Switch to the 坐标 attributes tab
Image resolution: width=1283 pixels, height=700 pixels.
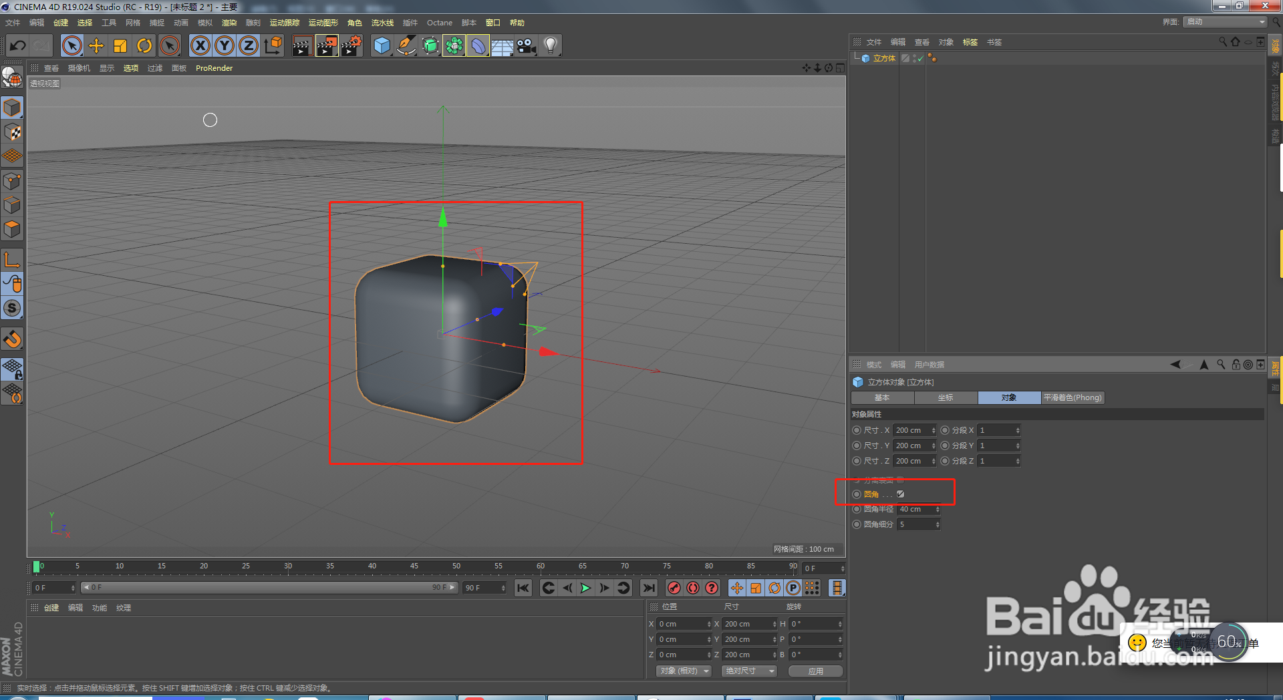pyautogui.click(x=946, y=398)
